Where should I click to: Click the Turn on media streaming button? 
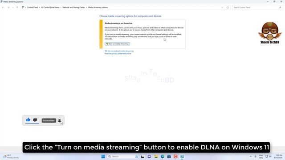pyautogui.click(x=117, y=44)
